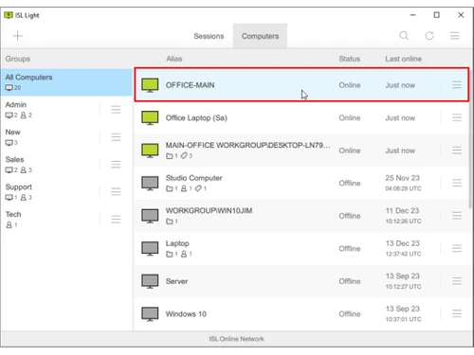Viewport: 474px width, 355px height.
Task: Click the Status column header
Action: point(349,59)
